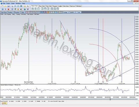Click the black plus crosshair icon
The height and width of the screenshot is (107, 139).
58,12
